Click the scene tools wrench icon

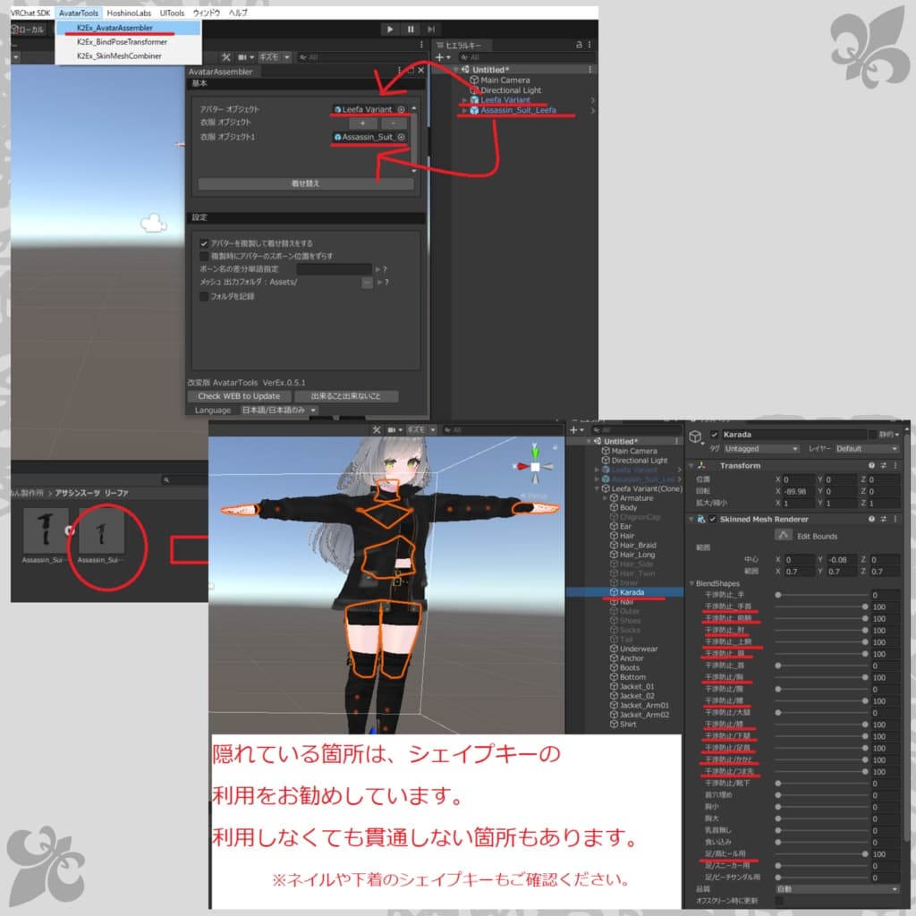pyautogui.click(x=226, y=57)
